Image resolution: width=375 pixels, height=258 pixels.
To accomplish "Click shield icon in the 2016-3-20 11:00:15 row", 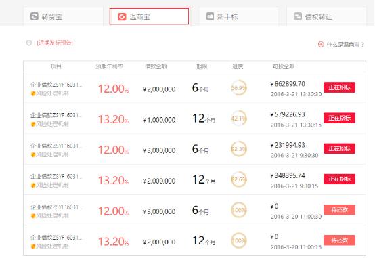I will click(33, 246).
